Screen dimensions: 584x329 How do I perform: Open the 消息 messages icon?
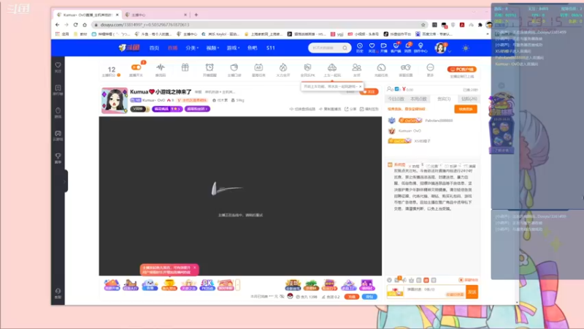tap(408, 48)
